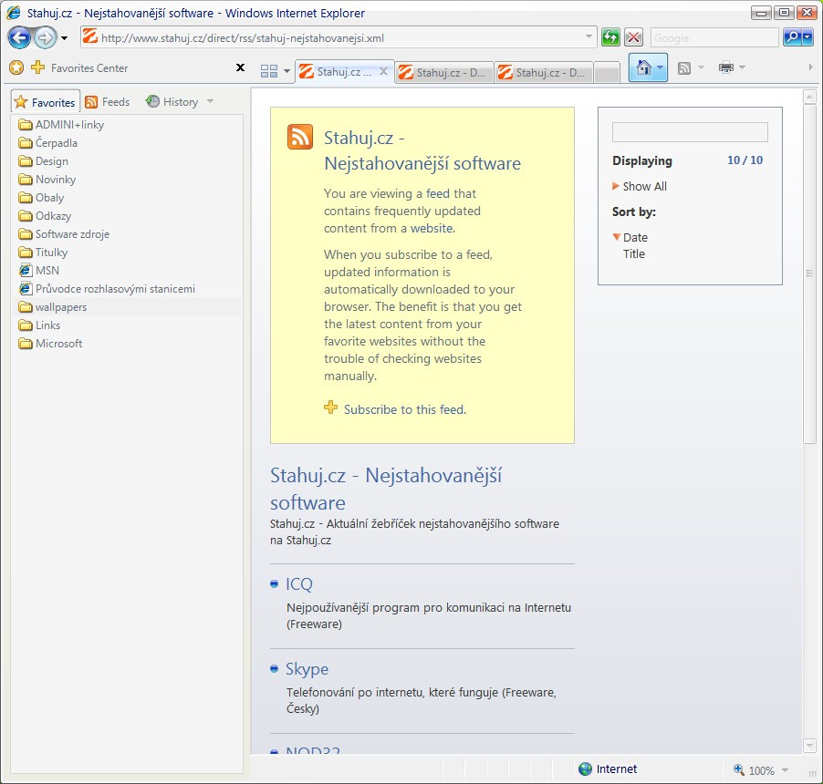This screenshot has height=784, width=823.
Task: Open the Print options dropdown arrow
Action: [742, 67]
